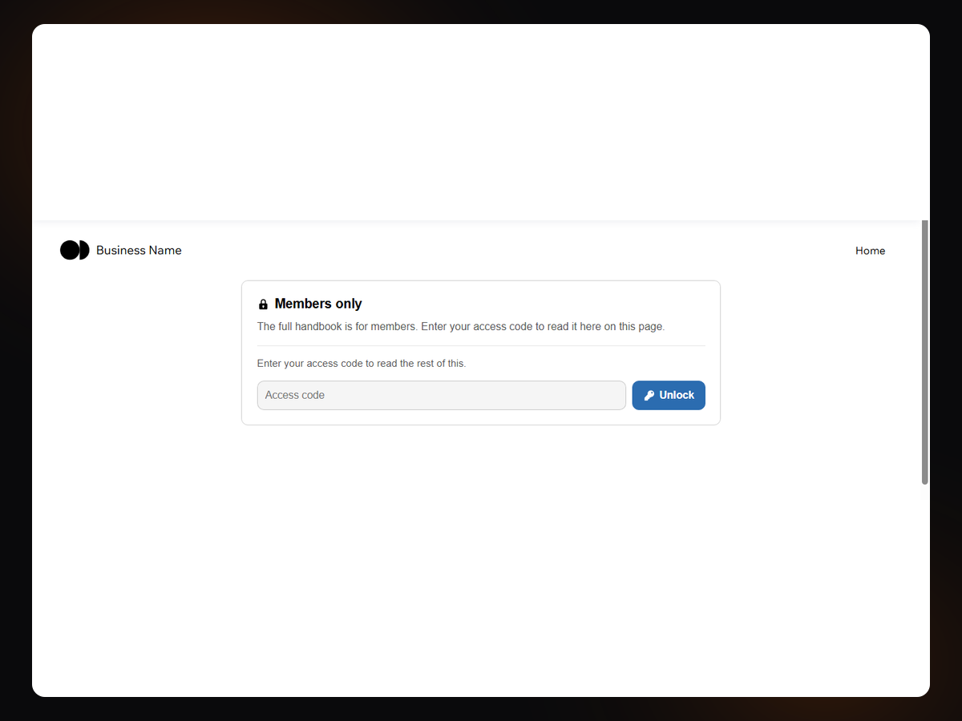Click the blank white banner above header
The width and height of the screenshot is (962, 721).
point(481,122)
